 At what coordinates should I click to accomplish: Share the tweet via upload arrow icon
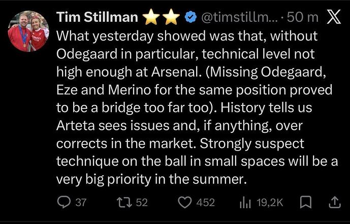[335, 203]
